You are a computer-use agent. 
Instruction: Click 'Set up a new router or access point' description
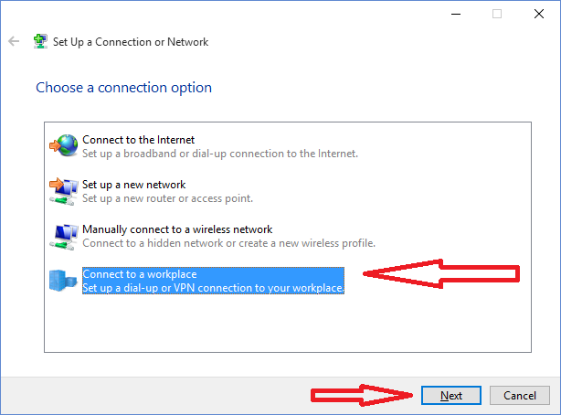[x=167, y=198]
